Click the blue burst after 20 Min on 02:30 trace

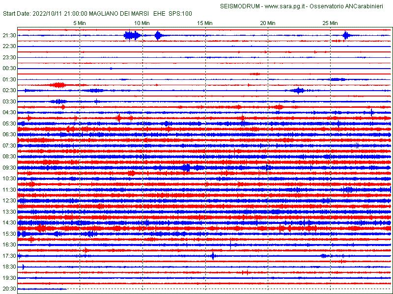pos(298,91)
